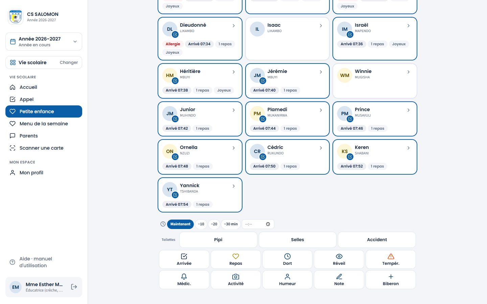
Task: Select the Maintenant time option
Action: [x=180, y=224]
